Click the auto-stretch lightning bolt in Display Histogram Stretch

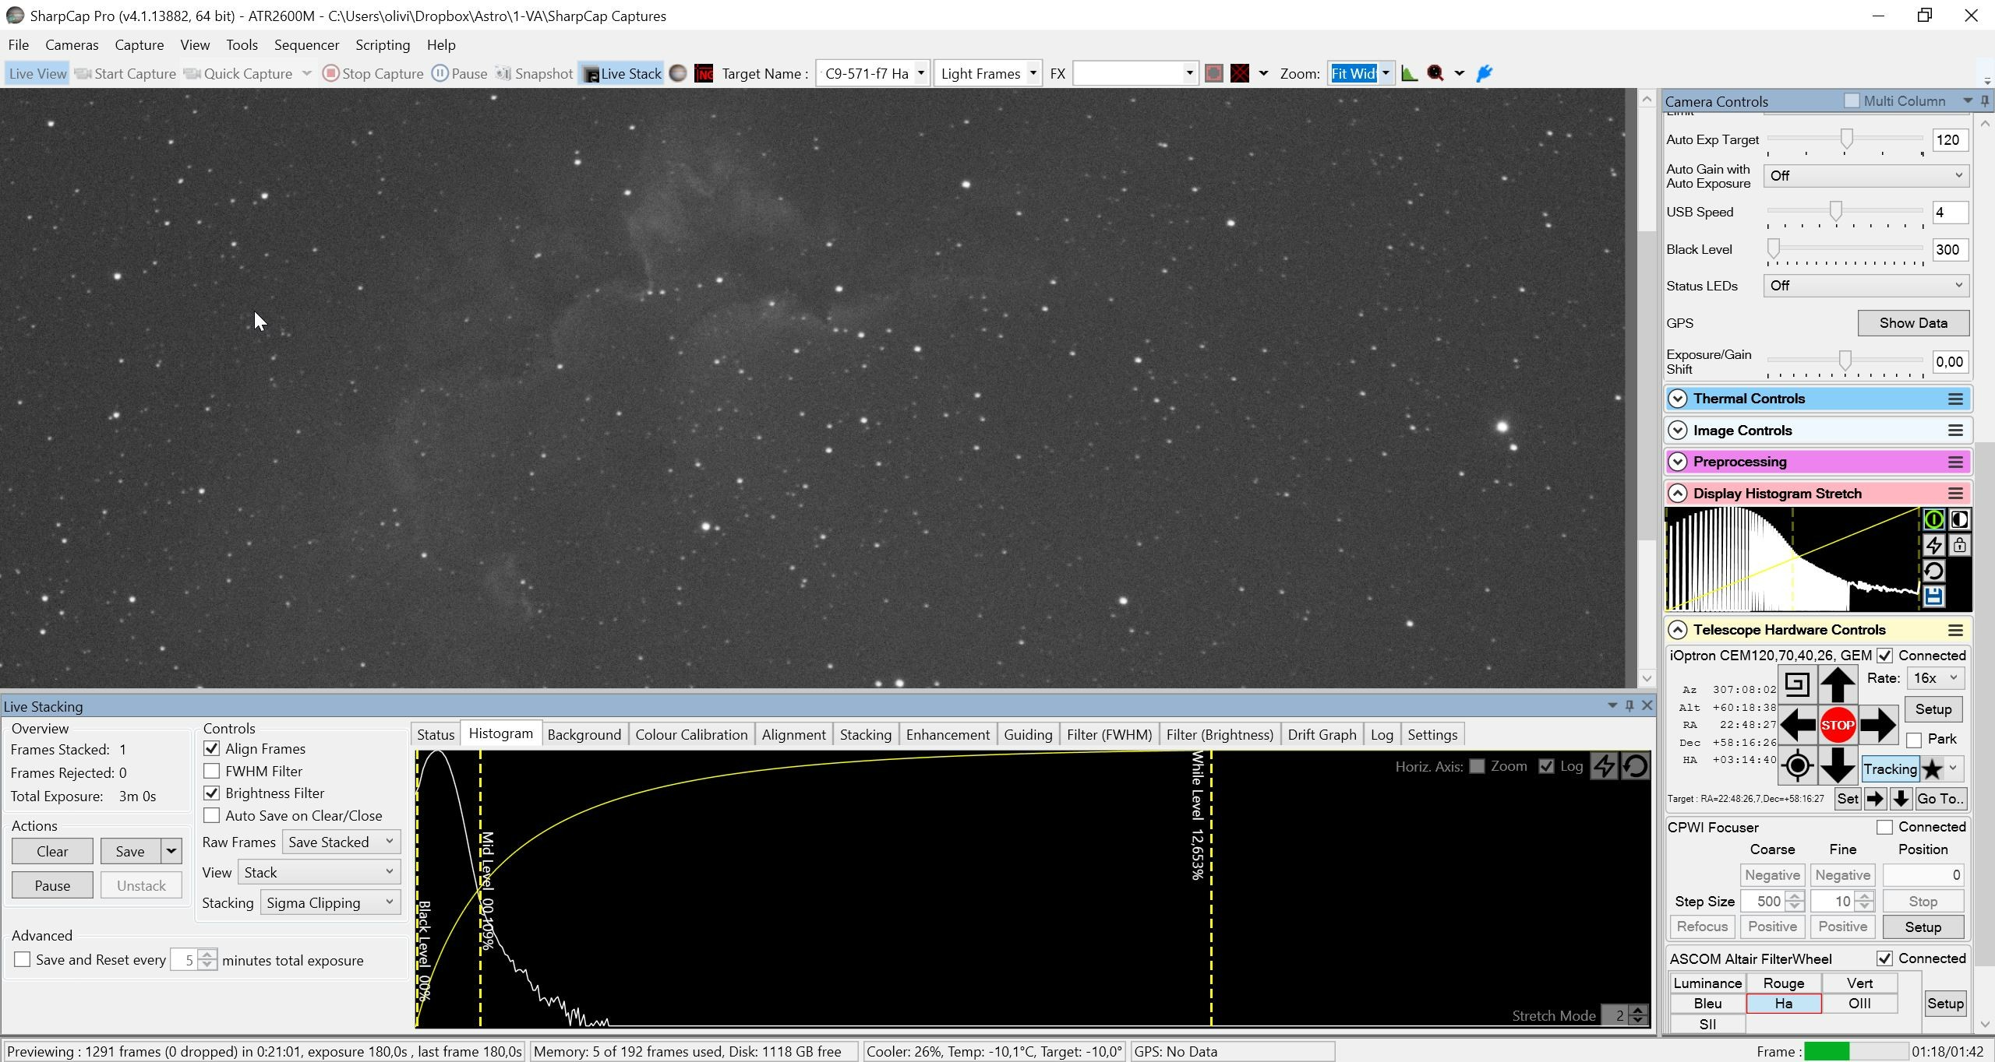pyautogui.click(x=1933, y=545)
